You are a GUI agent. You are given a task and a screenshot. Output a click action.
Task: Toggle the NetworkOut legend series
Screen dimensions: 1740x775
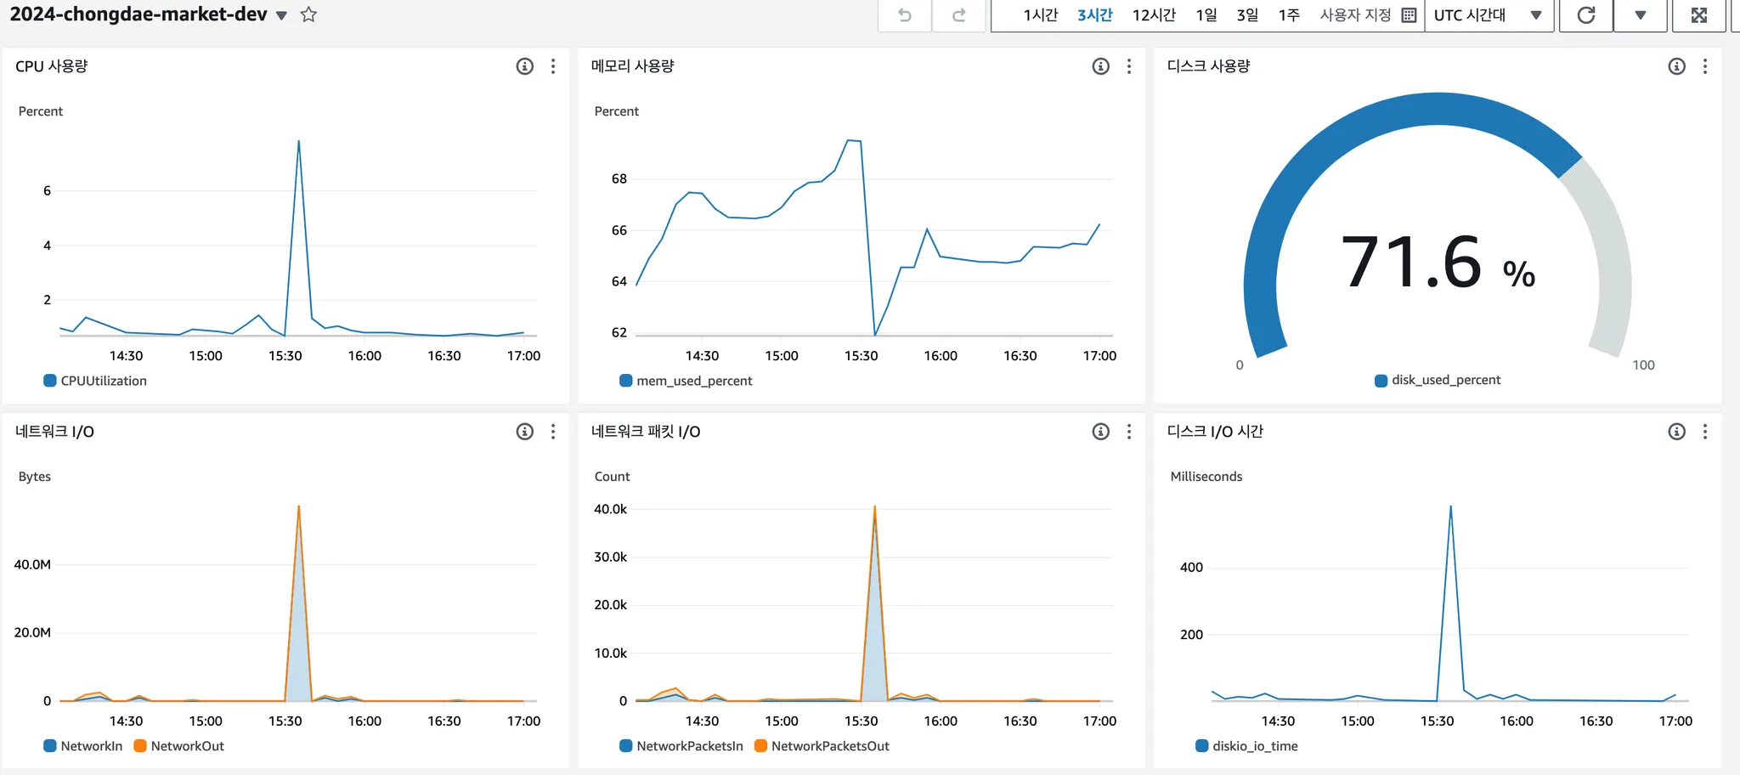click(179, 746)
